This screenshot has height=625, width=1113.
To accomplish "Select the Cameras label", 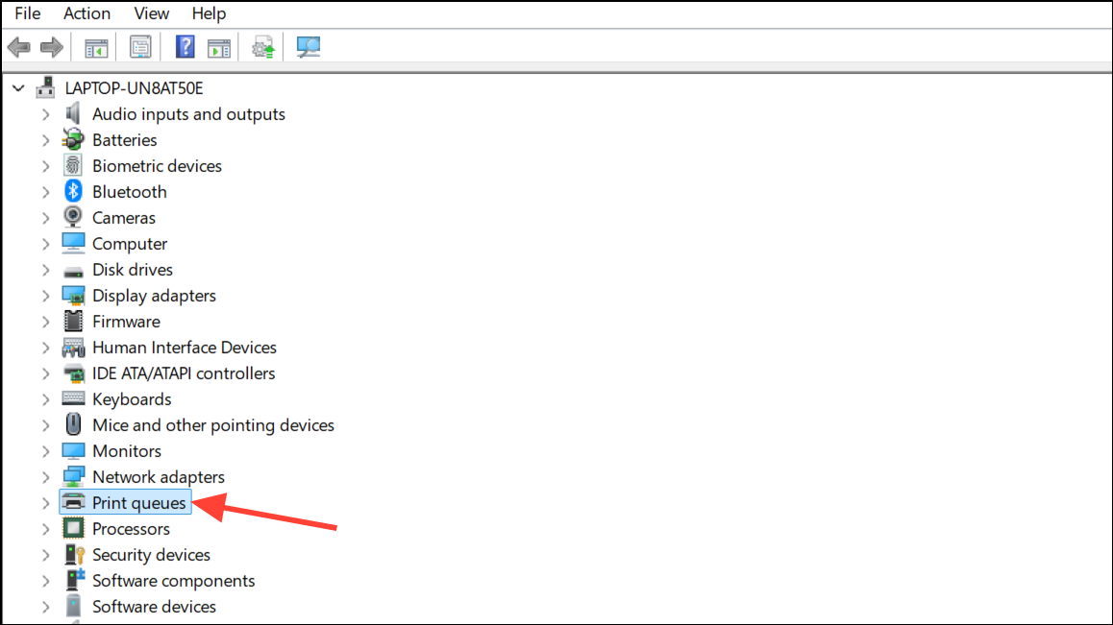I will tap(124, 217).
